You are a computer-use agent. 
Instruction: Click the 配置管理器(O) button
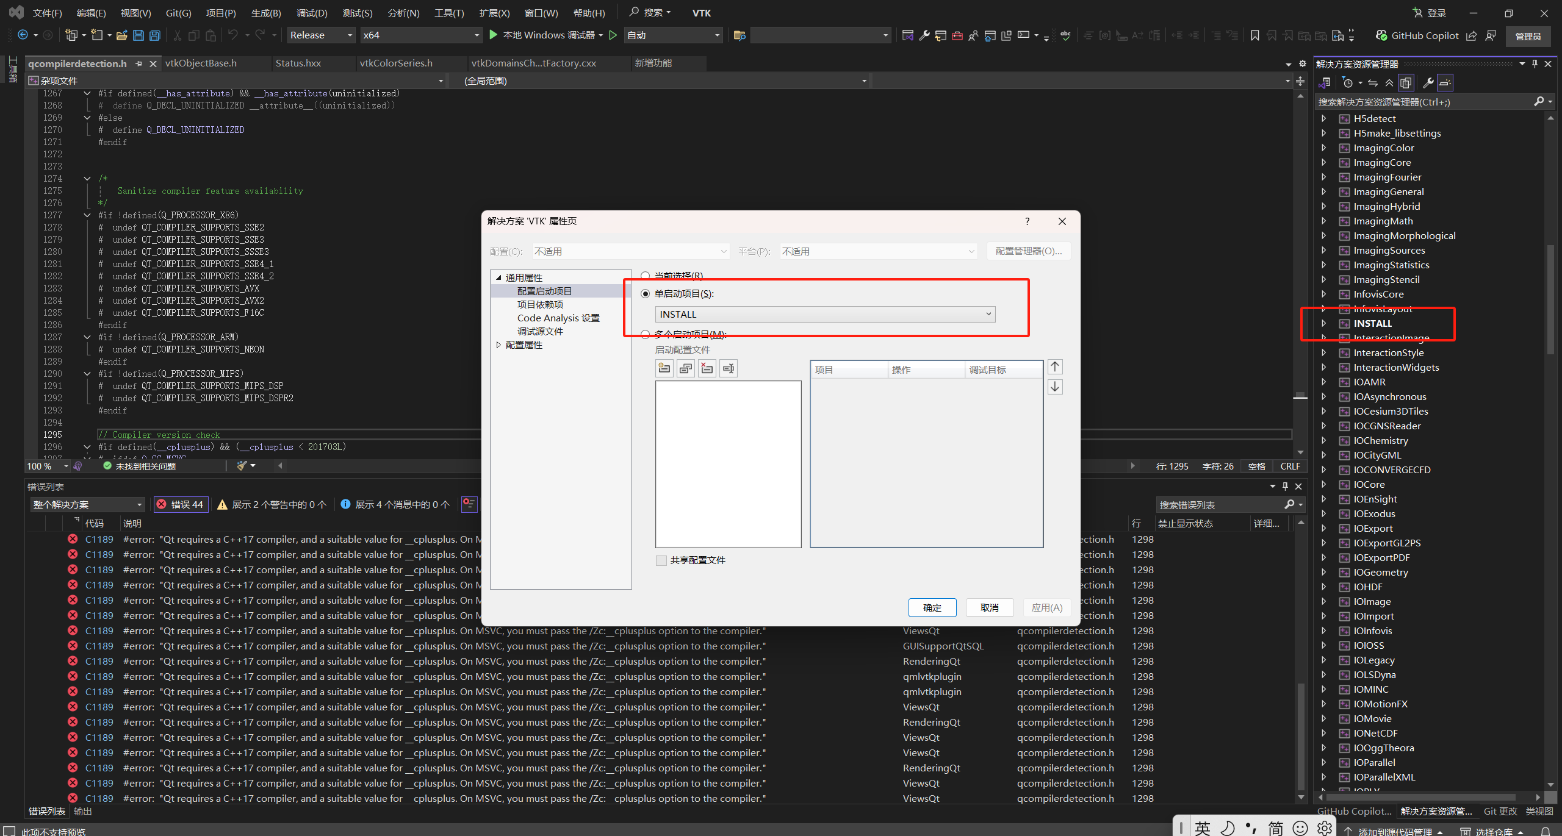1029,251
